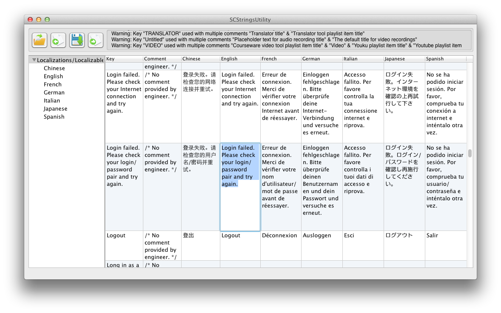Collapse the Localizations/Localizable tree node

point(34,60)
